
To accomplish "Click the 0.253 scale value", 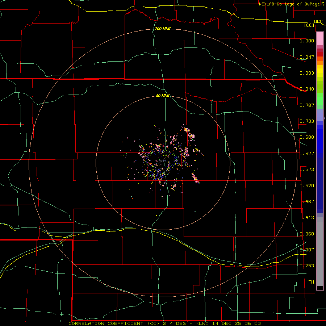I will (307, 266).
